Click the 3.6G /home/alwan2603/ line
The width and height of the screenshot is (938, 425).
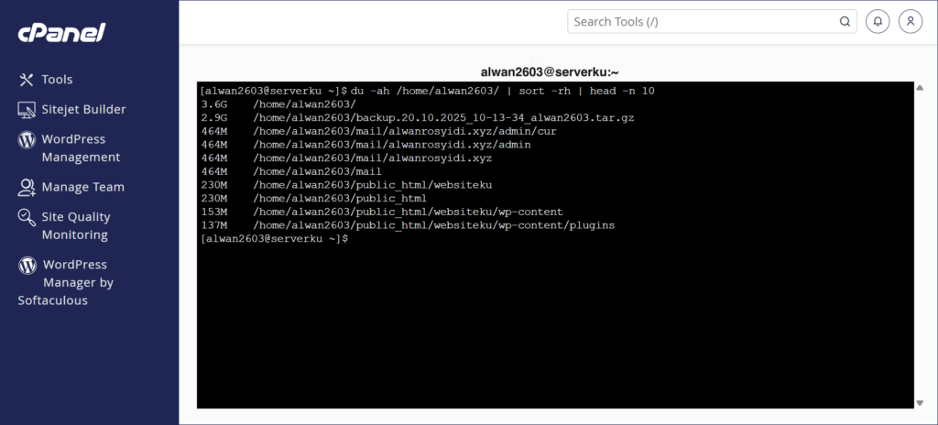point(278,104)
